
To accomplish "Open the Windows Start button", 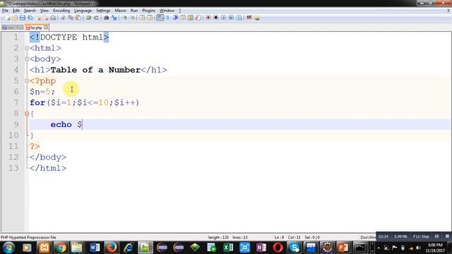I will click(x=8, y=248).
